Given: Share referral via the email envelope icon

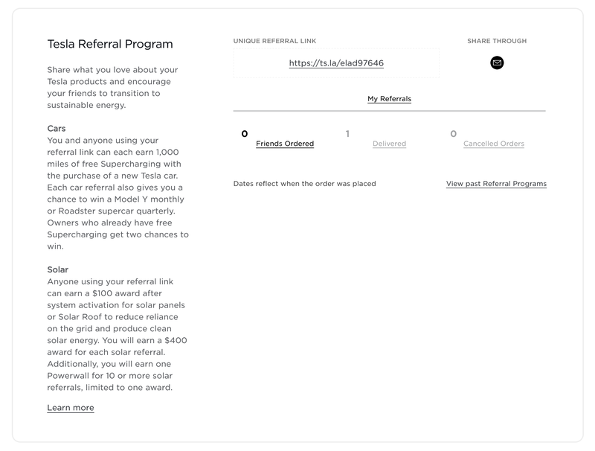Looking at the screenshot, I should (x=497, y=63).
